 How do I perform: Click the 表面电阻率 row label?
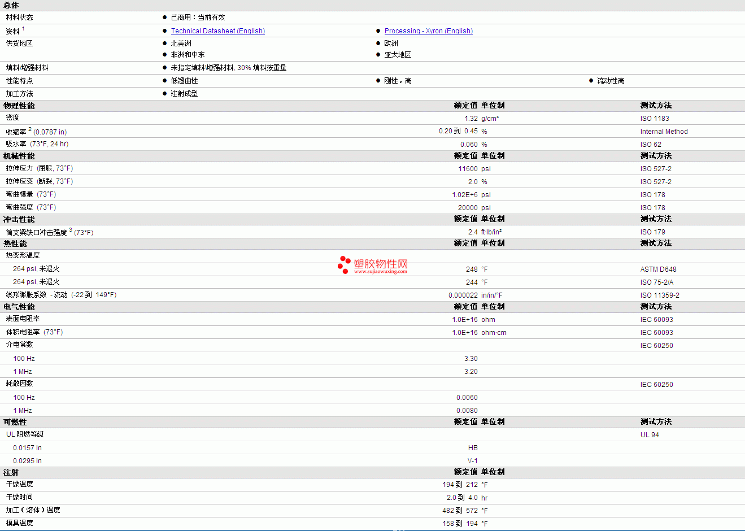[x=23, y=319]
